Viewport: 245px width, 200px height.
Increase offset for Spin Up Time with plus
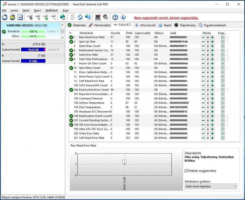212,42
